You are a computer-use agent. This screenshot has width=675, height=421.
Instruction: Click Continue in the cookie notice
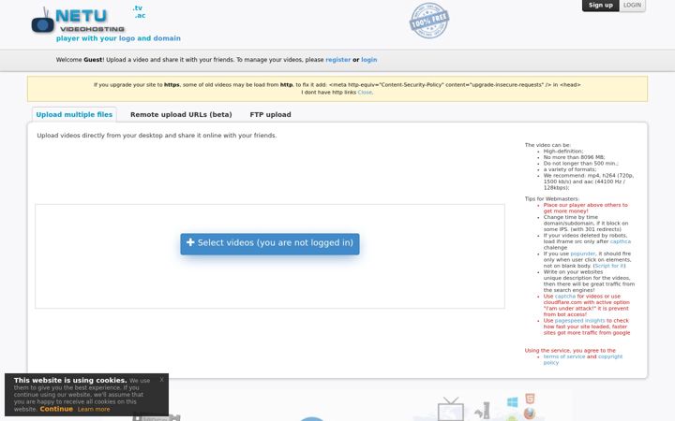56,409
